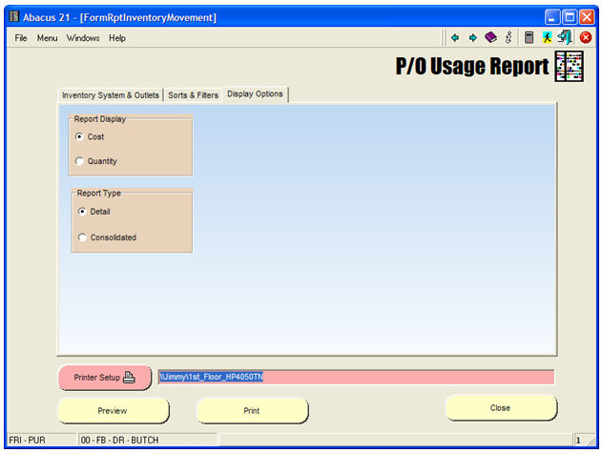602x453 pixels.
Task: Click the info question mark icon
Action: tap(509, 38)
